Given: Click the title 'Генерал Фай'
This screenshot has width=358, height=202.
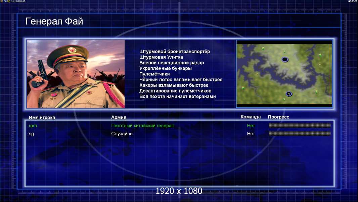Looking at the screenshot, I should coord(54,21).
